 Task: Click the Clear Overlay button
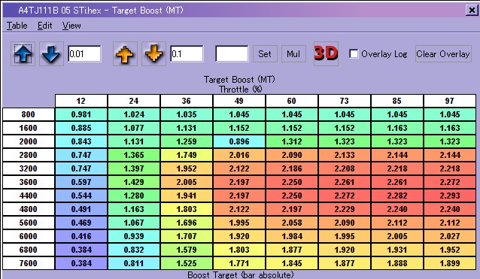pyautogui.click(x=443, y=54)
